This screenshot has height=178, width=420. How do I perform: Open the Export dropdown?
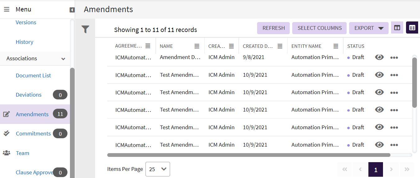pyautogui.click(x=369, y=28)
